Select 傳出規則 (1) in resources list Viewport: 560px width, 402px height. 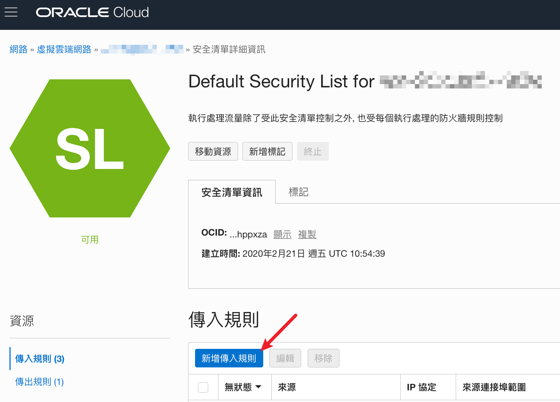[x=39, y=382]
